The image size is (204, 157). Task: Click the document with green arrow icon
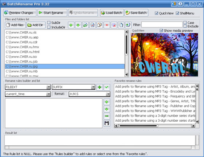[128, 25]
